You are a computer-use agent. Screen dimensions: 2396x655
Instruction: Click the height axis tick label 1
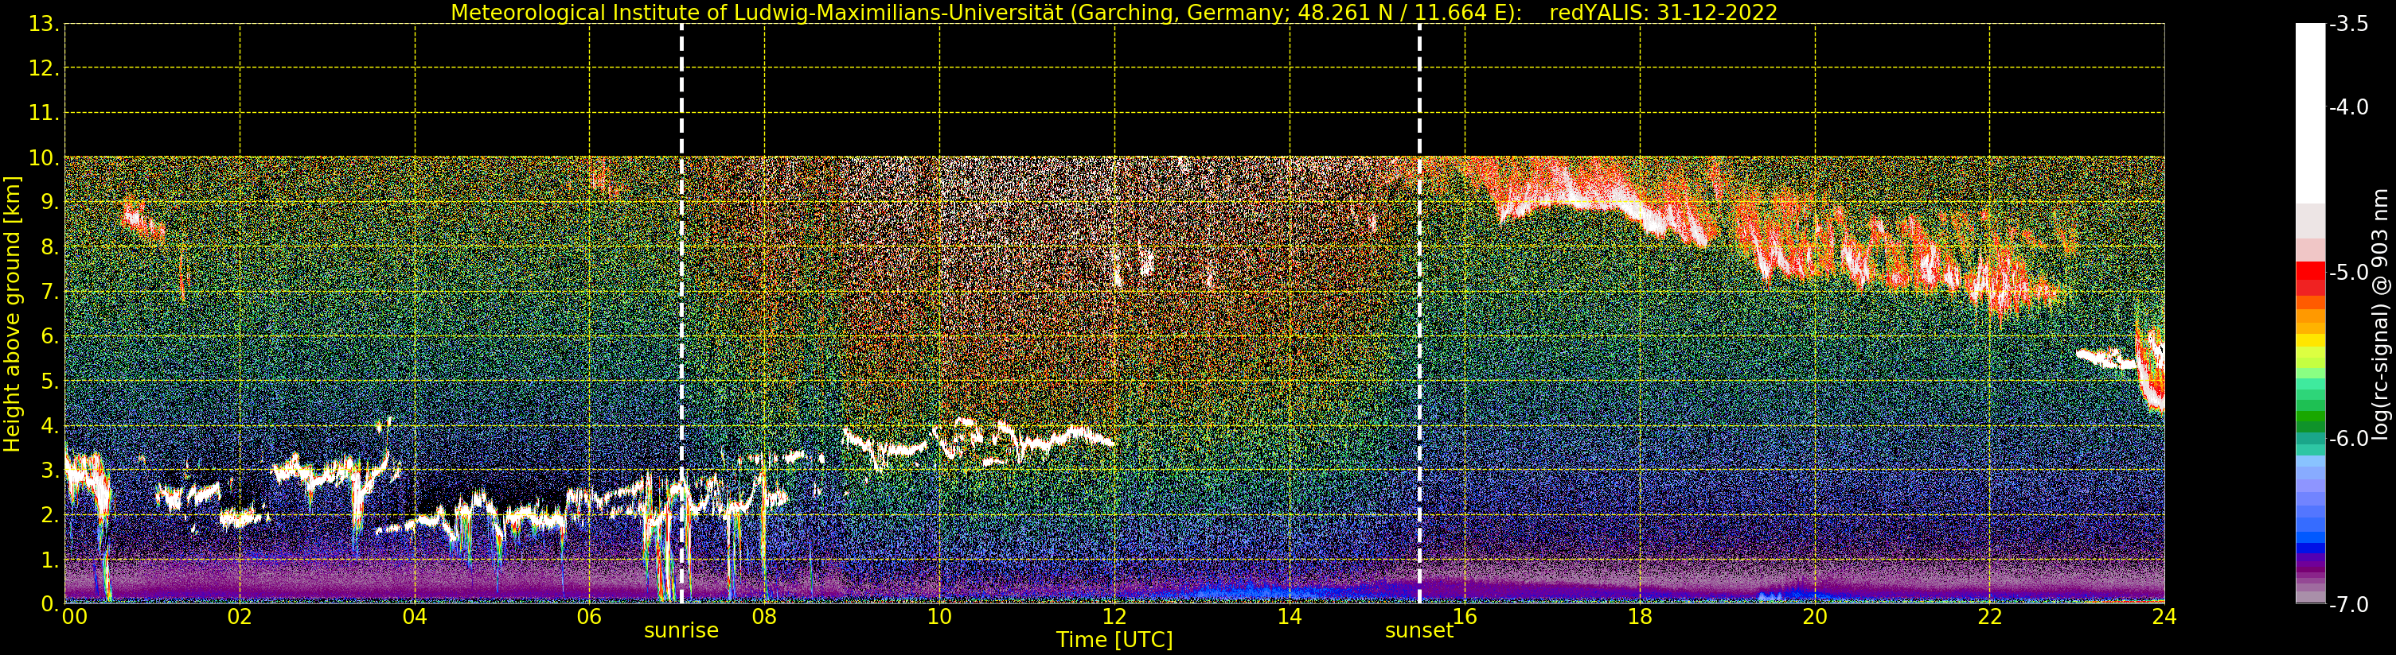point(49,560)
